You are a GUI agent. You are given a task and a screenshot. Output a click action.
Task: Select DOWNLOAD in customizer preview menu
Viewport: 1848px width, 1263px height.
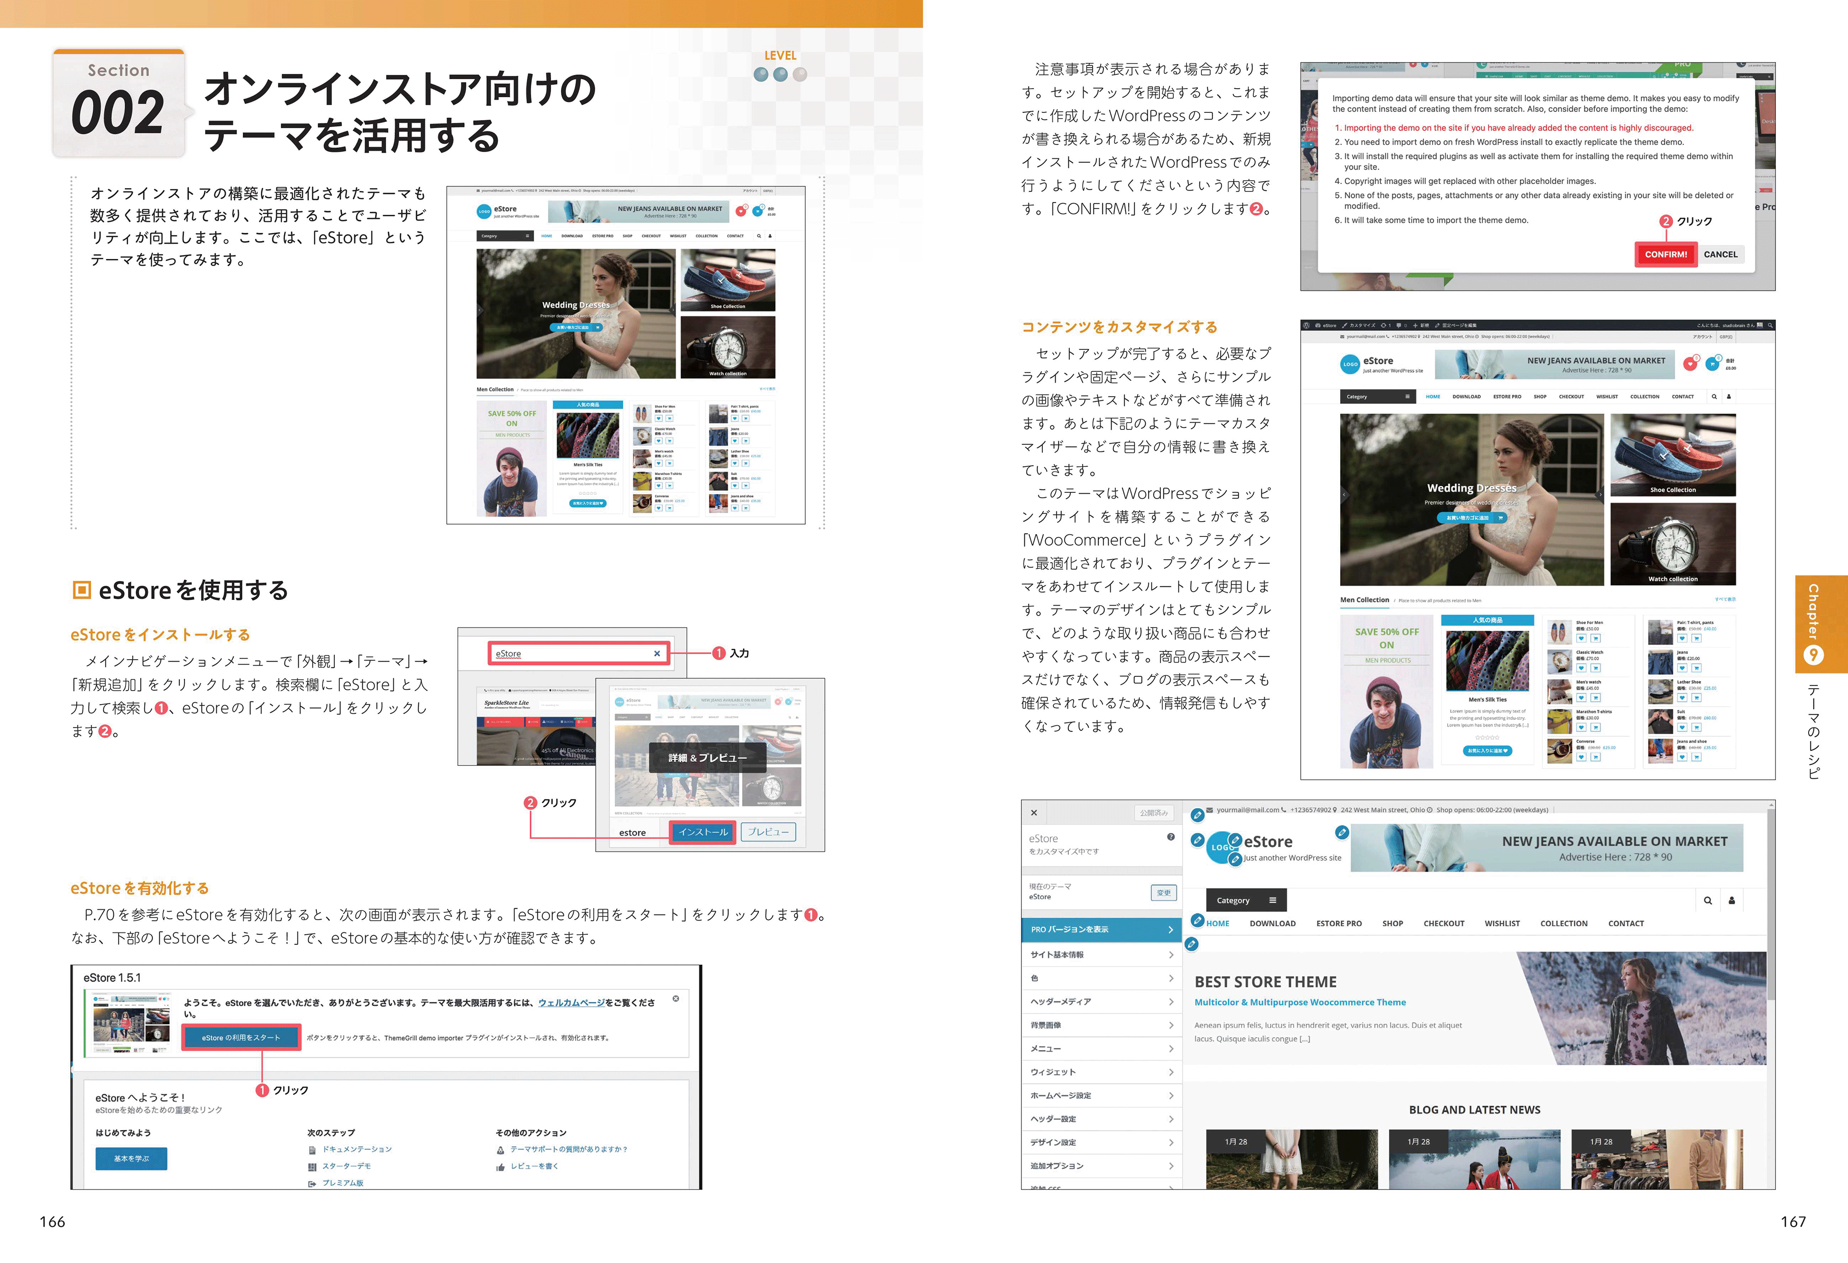[1272, 923]
